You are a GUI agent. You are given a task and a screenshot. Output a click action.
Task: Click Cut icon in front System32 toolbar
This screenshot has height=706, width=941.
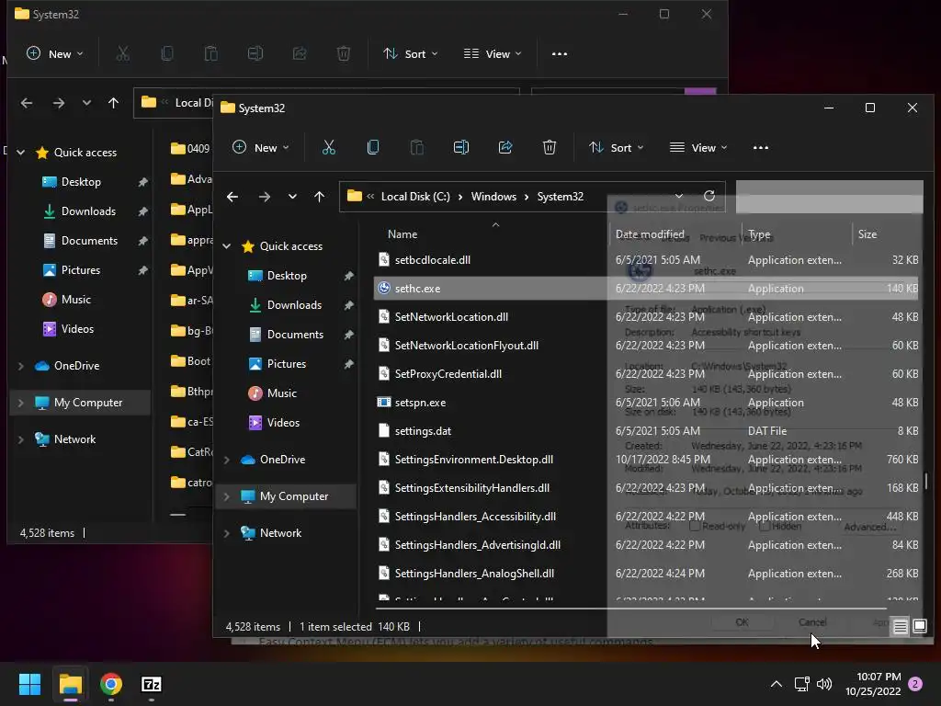328,148
